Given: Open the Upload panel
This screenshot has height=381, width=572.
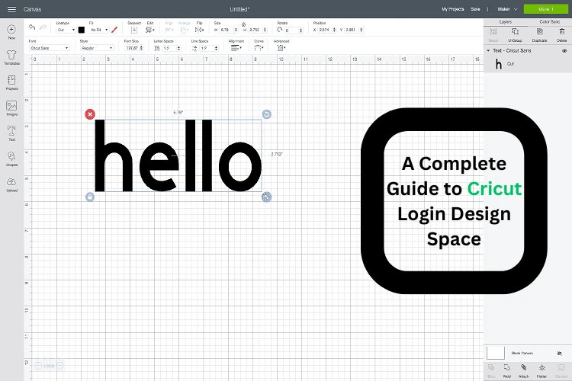Looking at the screenshot, I should tap(11, 181).
